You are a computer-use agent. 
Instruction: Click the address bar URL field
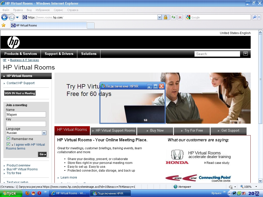coord(90,17)
